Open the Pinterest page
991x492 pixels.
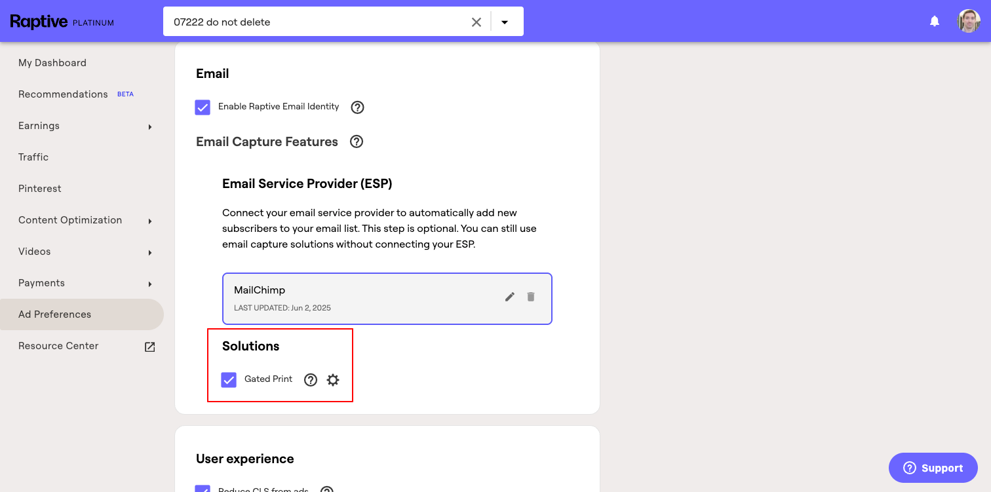(x=40, y=189)
